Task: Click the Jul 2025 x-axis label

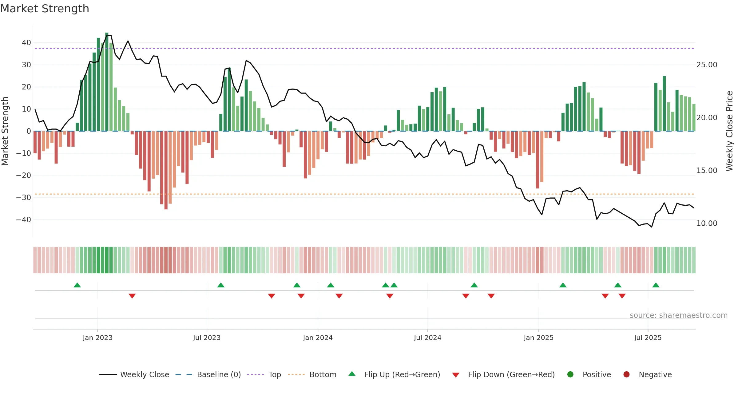Action: [x=648, y=338]
